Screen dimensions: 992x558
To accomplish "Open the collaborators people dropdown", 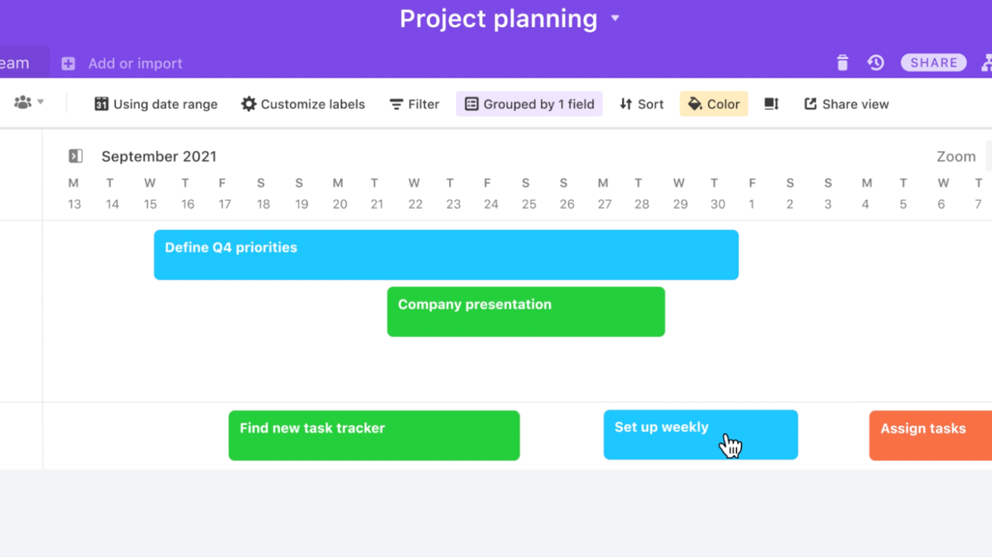I will click(x=29, y=102).
